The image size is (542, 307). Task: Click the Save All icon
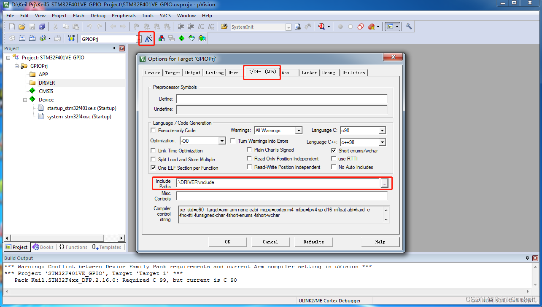pos(42,27)
